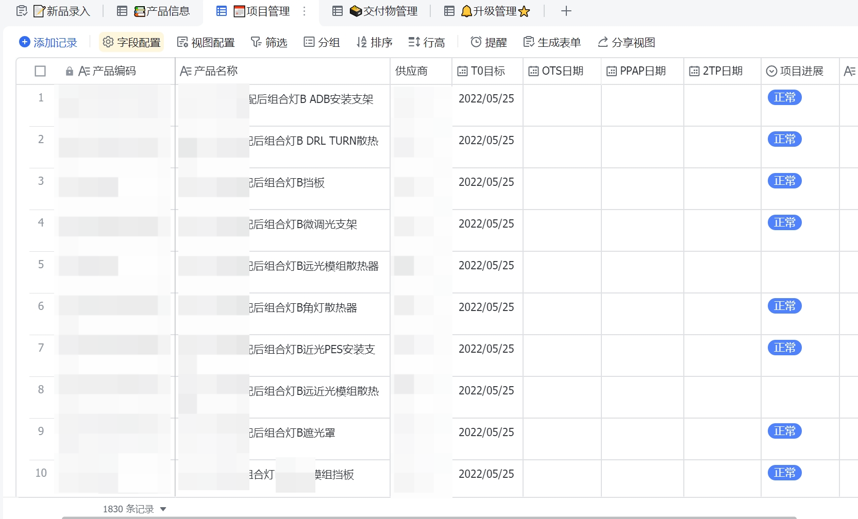Click 添加记录 to add a record
Image resolution: width=858 pixels, height=519 pixels.
48,42
